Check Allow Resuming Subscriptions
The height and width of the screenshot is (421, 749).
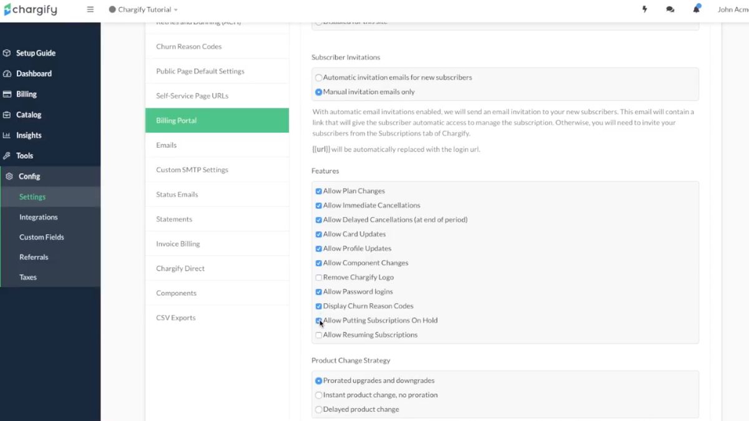point(319,335)
